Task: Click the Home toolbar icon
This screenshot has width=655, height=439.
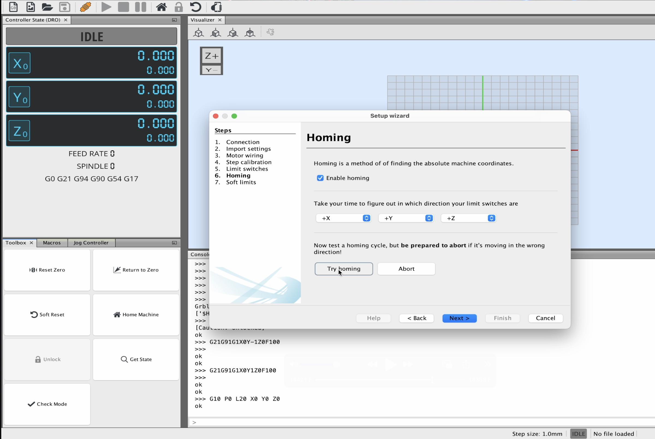Action: click(x=162, y=7)
